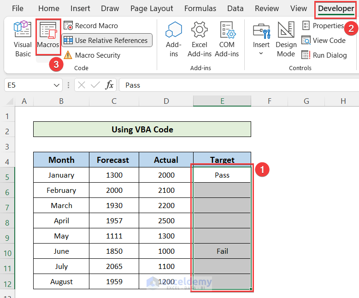Open the File menu

pos(18,8)
